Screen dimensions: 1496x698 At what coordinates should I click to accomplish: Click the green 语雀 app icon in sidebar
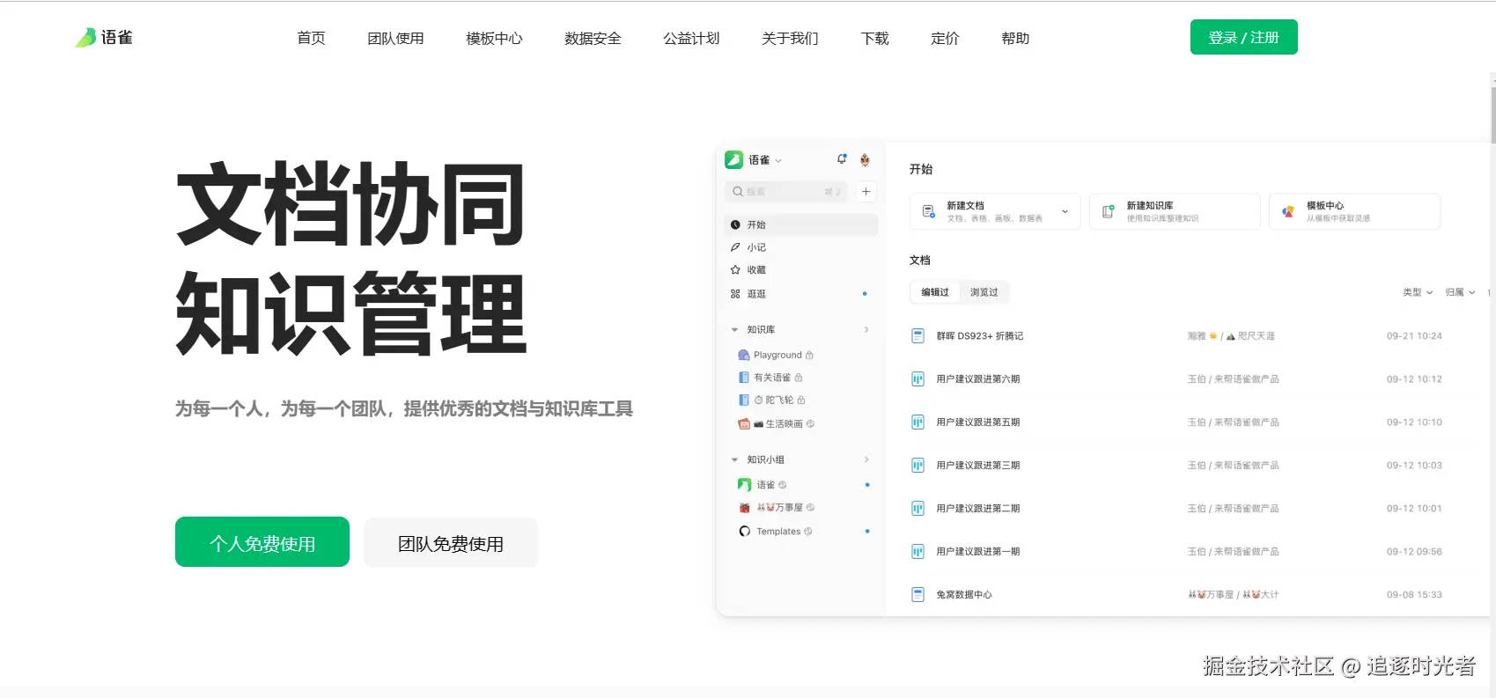pos(733,159)
